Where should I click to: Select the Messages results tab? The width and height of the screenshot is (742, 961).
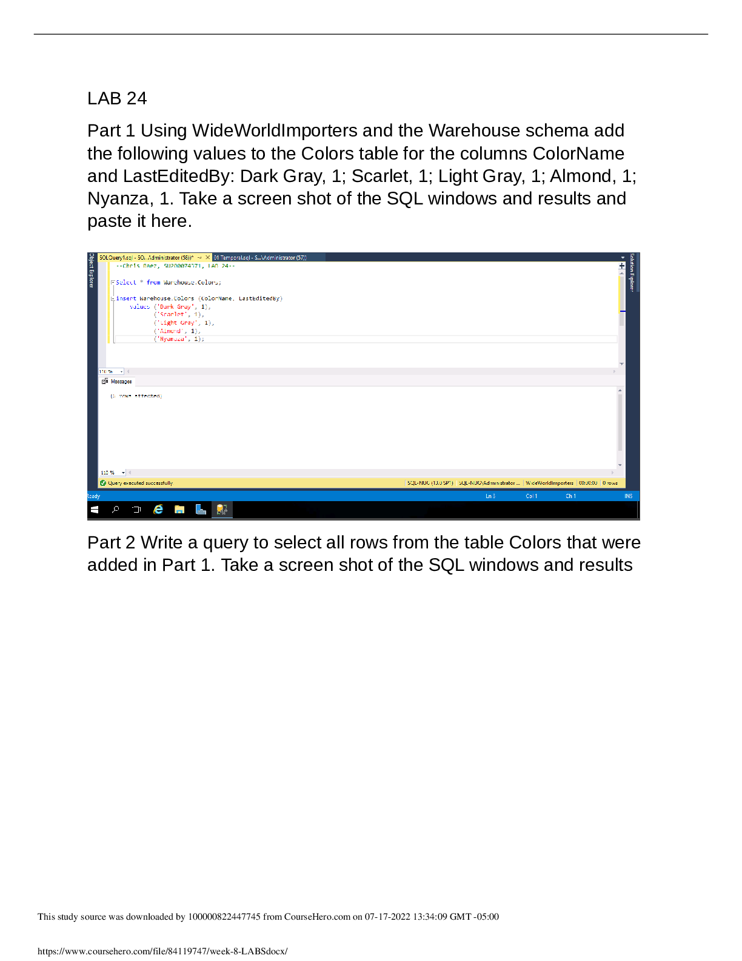tap(118, 382)
